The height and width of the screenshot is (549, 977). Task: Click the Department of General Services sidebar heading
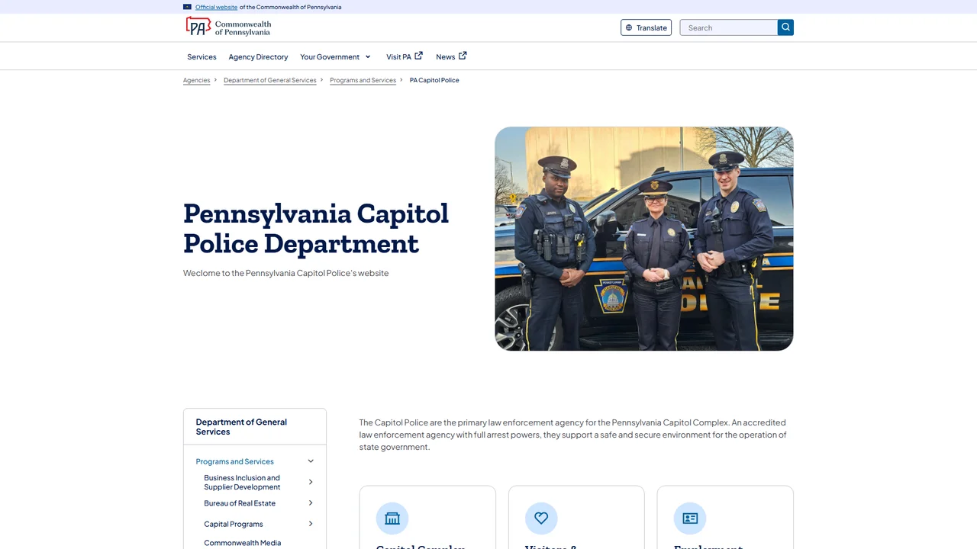point(241,427)
